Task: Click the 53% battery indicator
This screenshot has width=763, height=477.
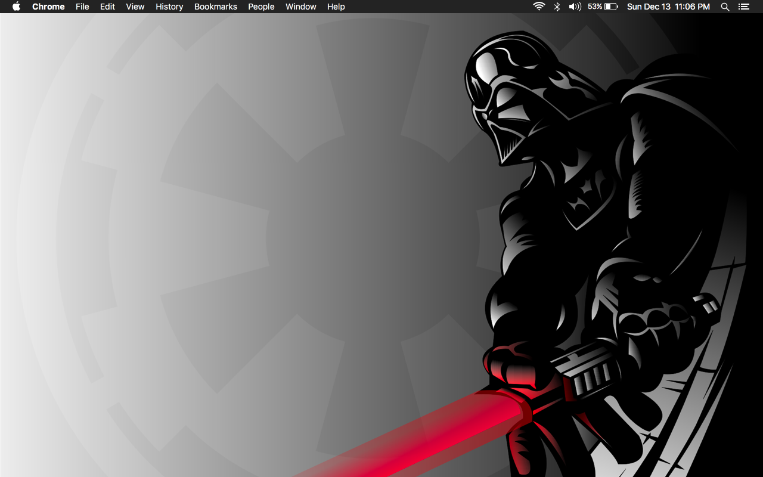Action: (x=603, y=7)
